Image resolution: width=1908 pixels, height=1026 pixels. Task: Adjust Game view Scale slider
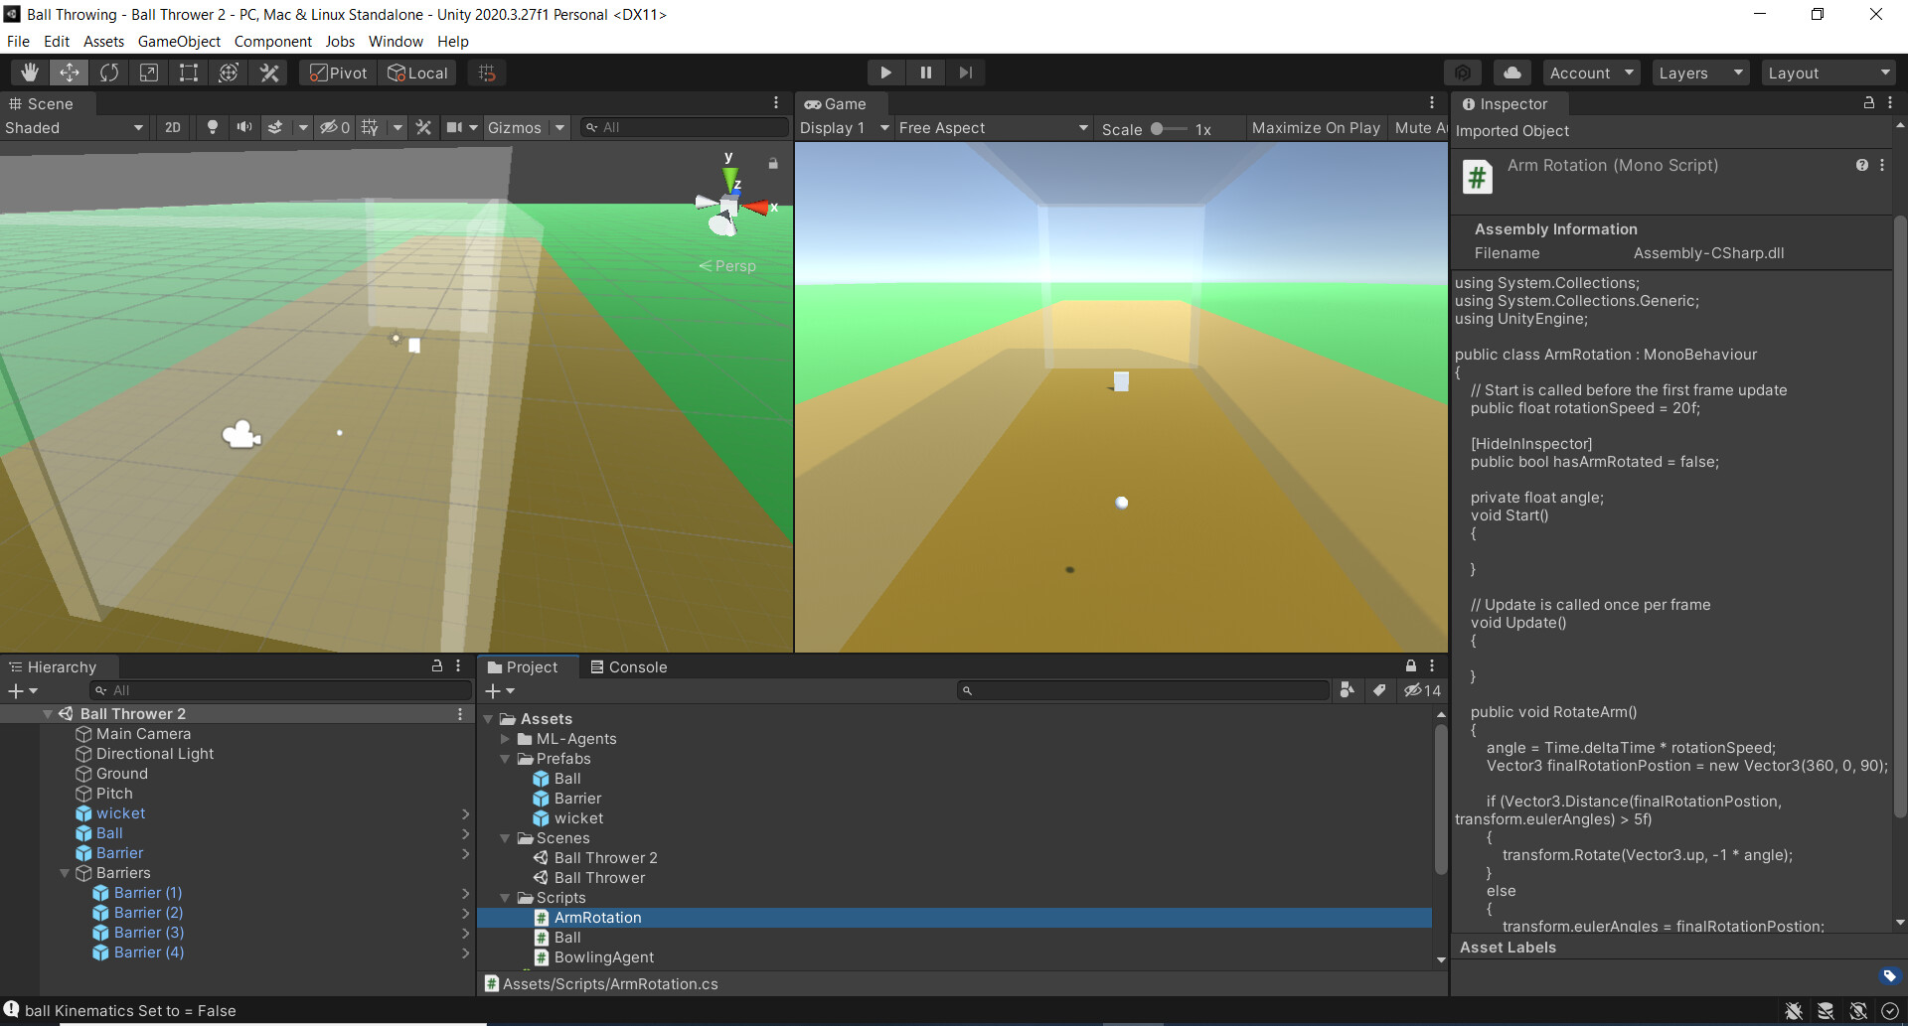pyautogui.click(x=1169, y=129)
